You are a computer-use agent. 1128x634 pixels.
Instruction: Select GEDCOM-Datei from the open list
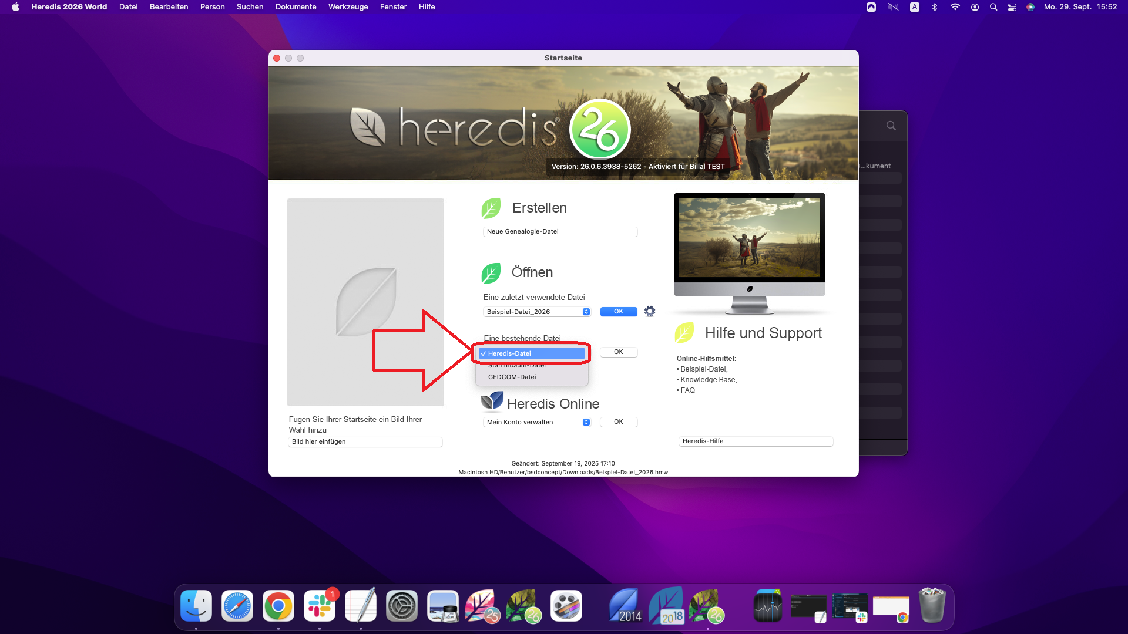tap(512, 377)
